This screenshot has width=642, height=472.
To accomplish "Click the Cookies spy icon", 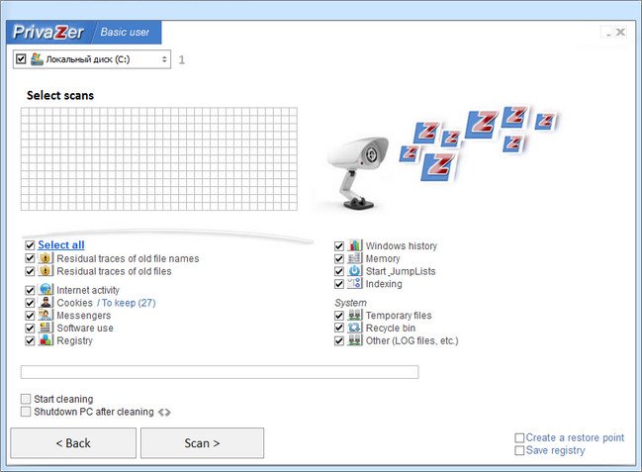I will click(46, 303).
